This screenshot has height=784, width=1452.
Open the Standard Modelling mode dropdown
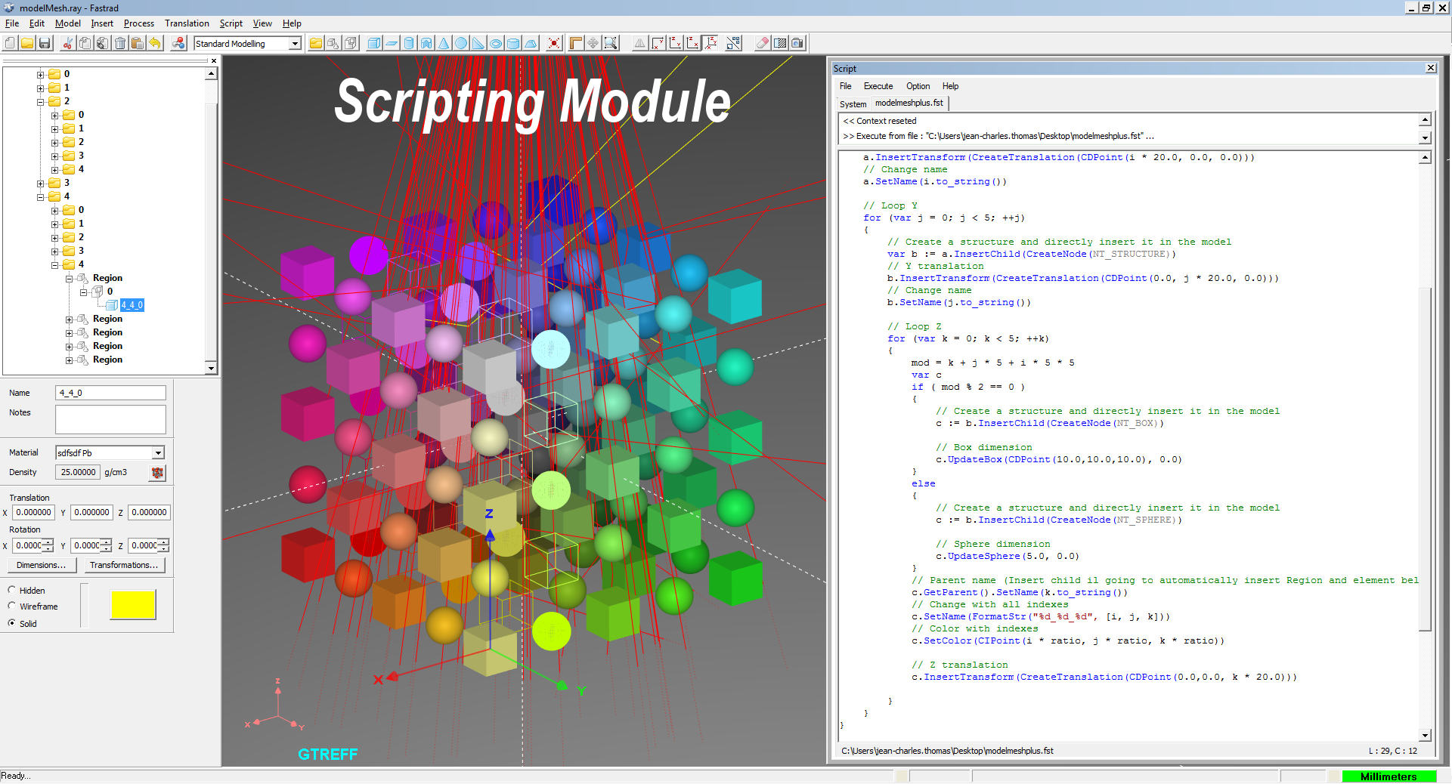295,44
